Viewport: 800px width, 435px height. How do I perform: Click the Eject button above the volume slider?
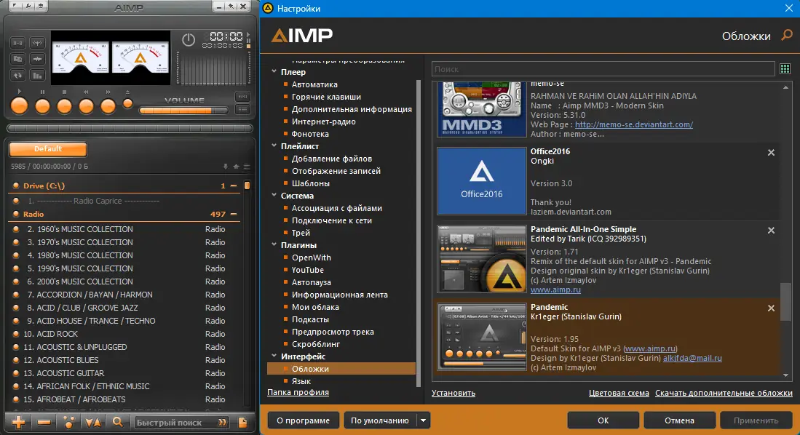127,105
